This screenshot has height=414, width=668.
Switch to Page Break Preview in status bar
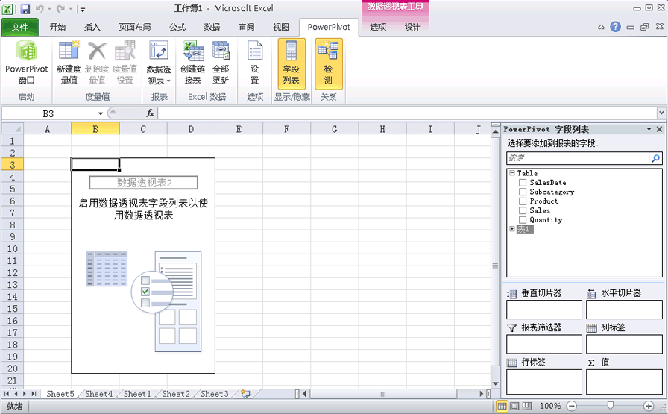(527, 406)
